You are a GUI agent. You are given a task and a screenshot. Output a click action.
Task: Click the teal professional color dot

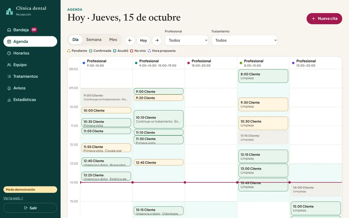point(136,63)
